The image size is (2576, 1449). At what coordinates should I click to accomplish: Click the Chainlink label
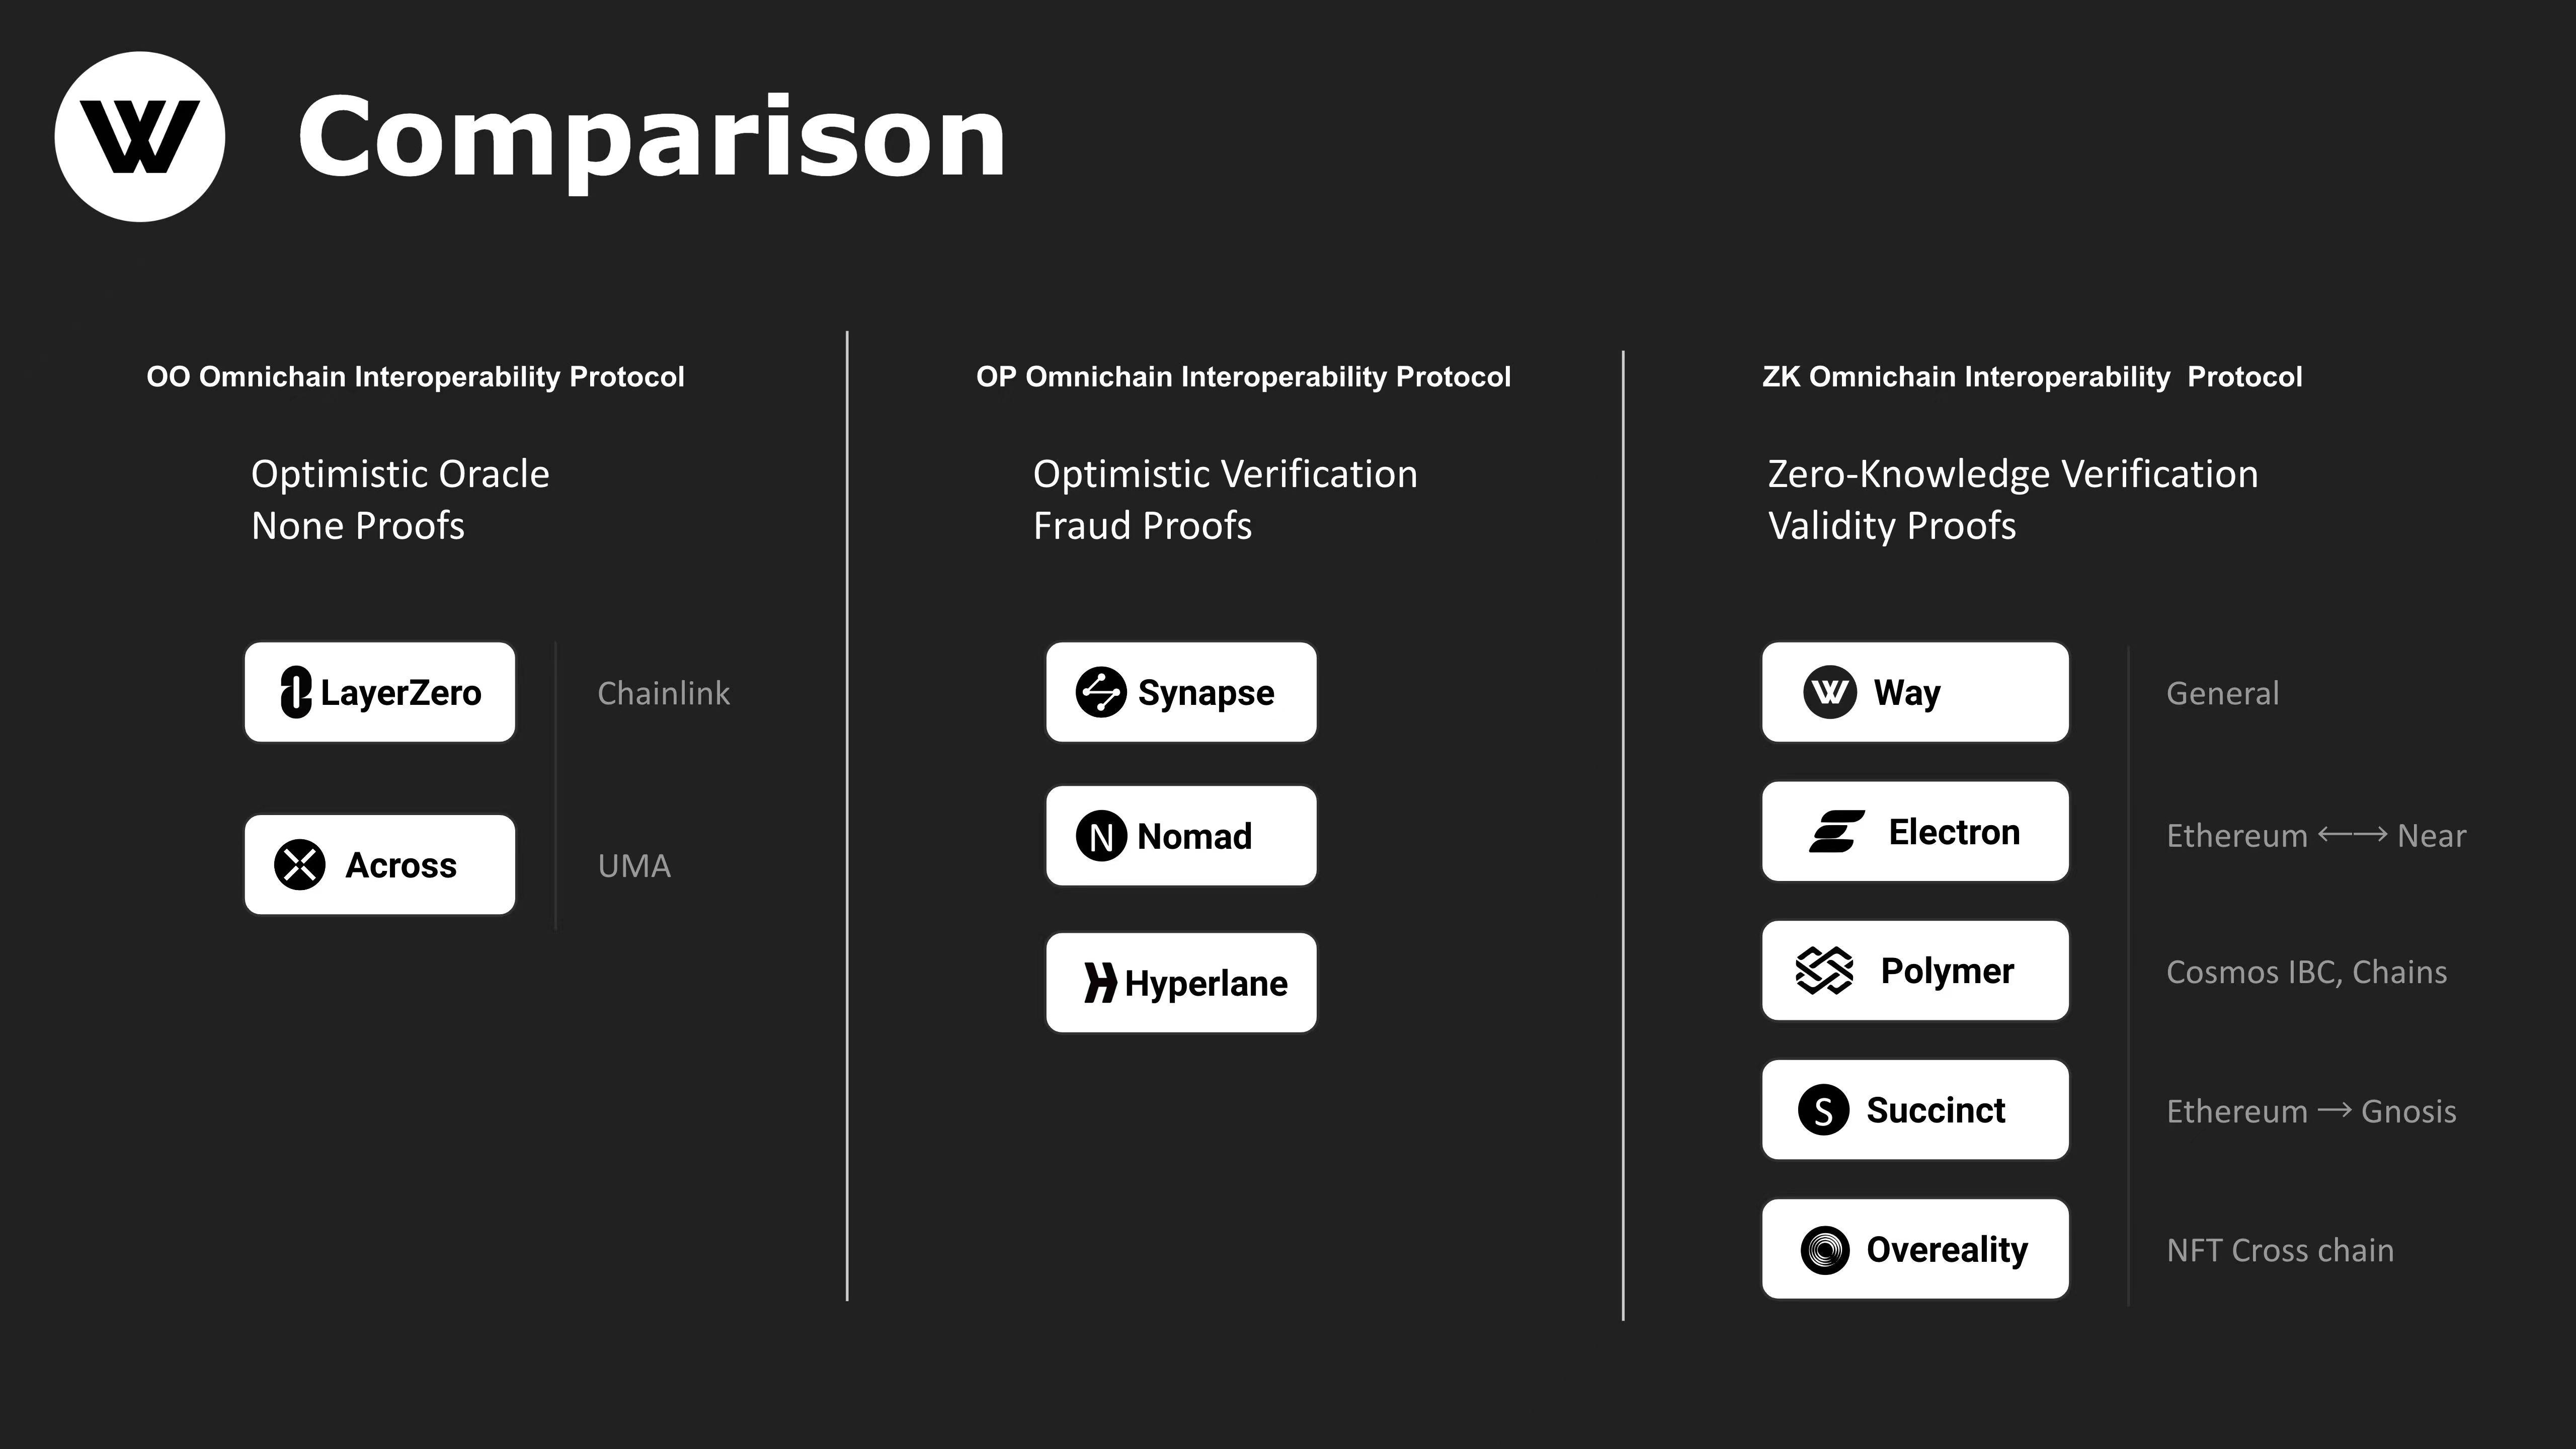pos(663,693)
